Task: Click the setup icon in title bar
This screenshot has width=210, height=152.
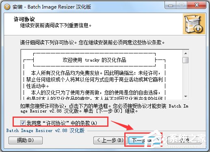Action: [x=7, y=7]
